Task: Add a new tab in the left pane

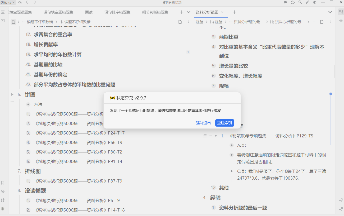Action: pos(181,12)
